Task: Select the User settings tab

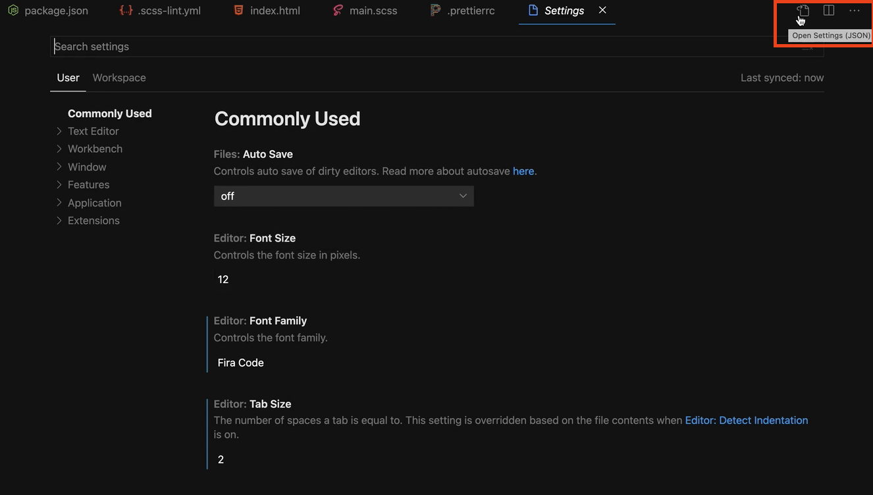Action: (68, 78)
